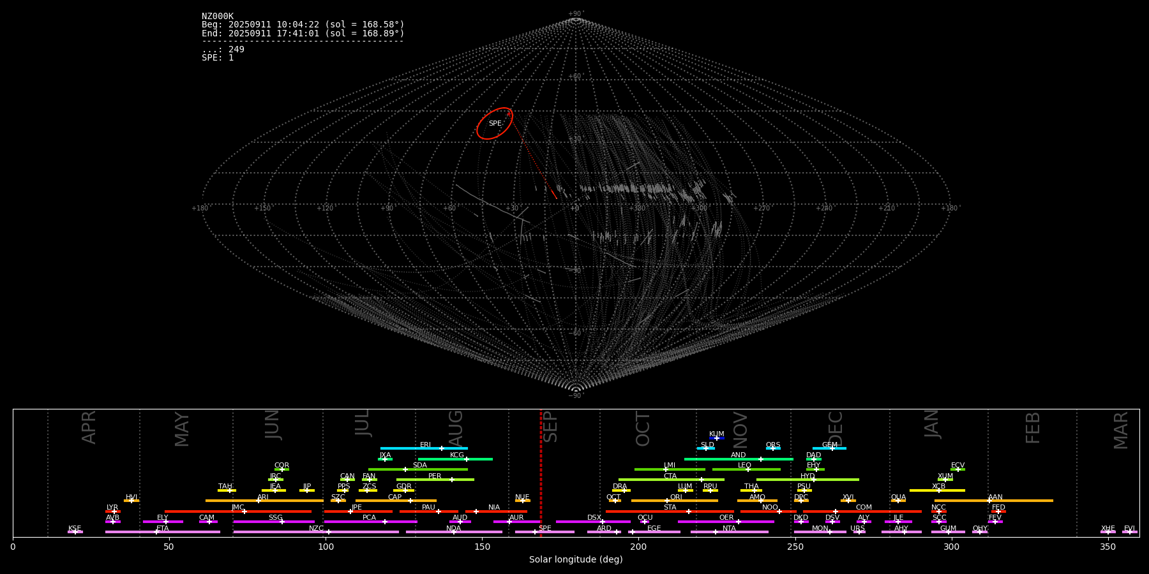Click the 350 tick on the longitude axis
The width and height of the screenshot is (1149, 574).
pos(1108,547)
